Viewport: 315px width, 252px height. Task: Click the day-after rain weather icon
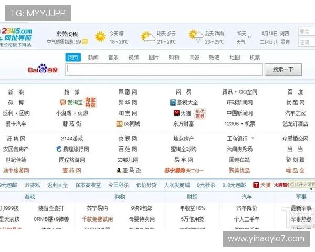196,37
